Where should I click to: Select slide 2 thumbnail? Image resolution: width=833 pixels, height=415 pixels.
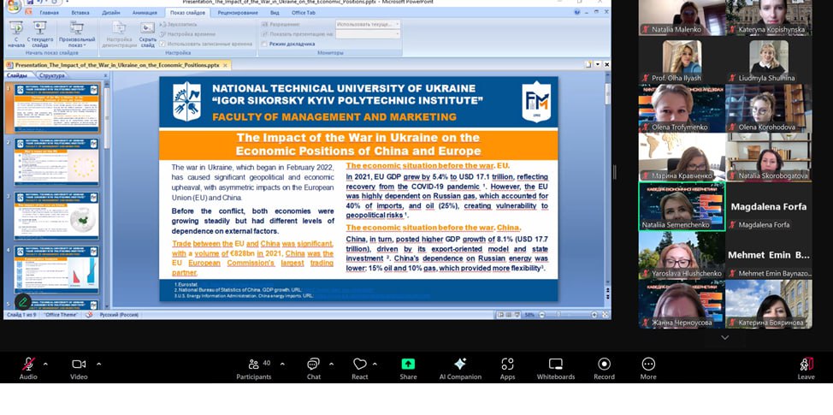click(x=56, y=161)
